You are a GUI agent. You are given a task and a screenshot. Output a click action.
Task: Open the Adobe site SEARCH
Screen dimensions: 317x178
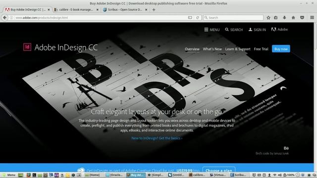pyautogui.click(x=234, y=30)
